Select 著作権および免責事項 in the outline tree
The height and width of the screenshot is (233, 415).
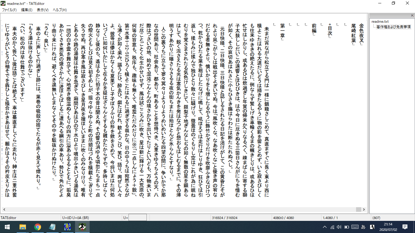pyautogui.click(x=393, y=27)
